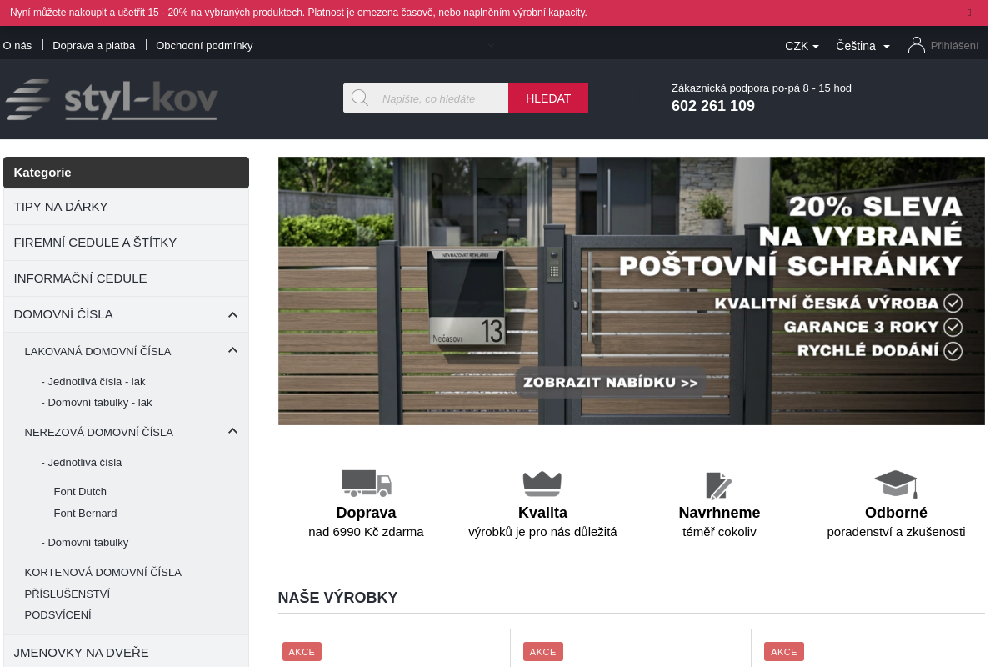Screen dimensions: 1000x667
Task: Collapse the Lakovaná domovní čísla chevron
Action: point(233,350)
